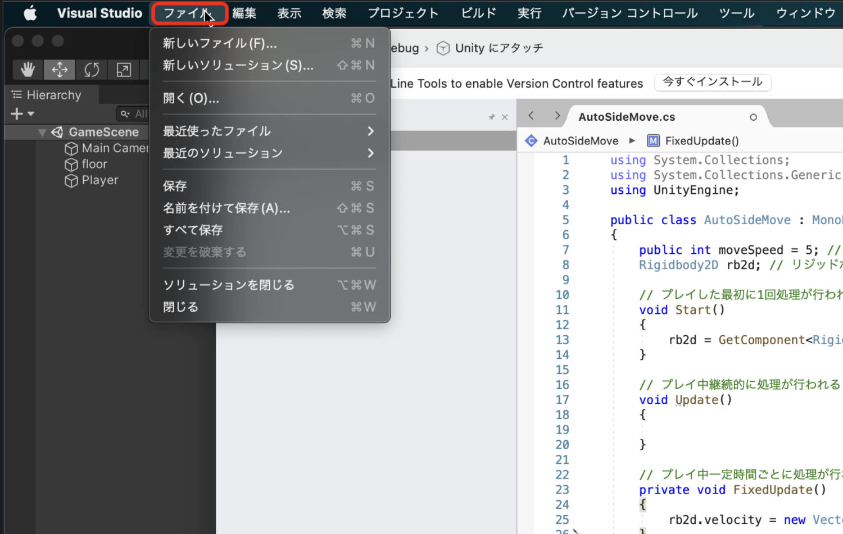The height and width of the screenshot is (534, 843).
Task: Open the ウィンドウ menu
Action: (806, 13)
